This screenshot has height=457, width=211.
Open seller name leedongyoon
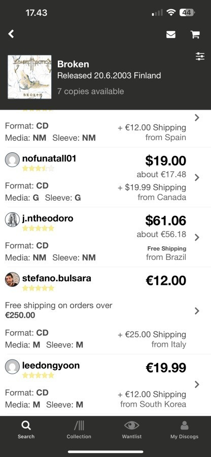(51, 365)
